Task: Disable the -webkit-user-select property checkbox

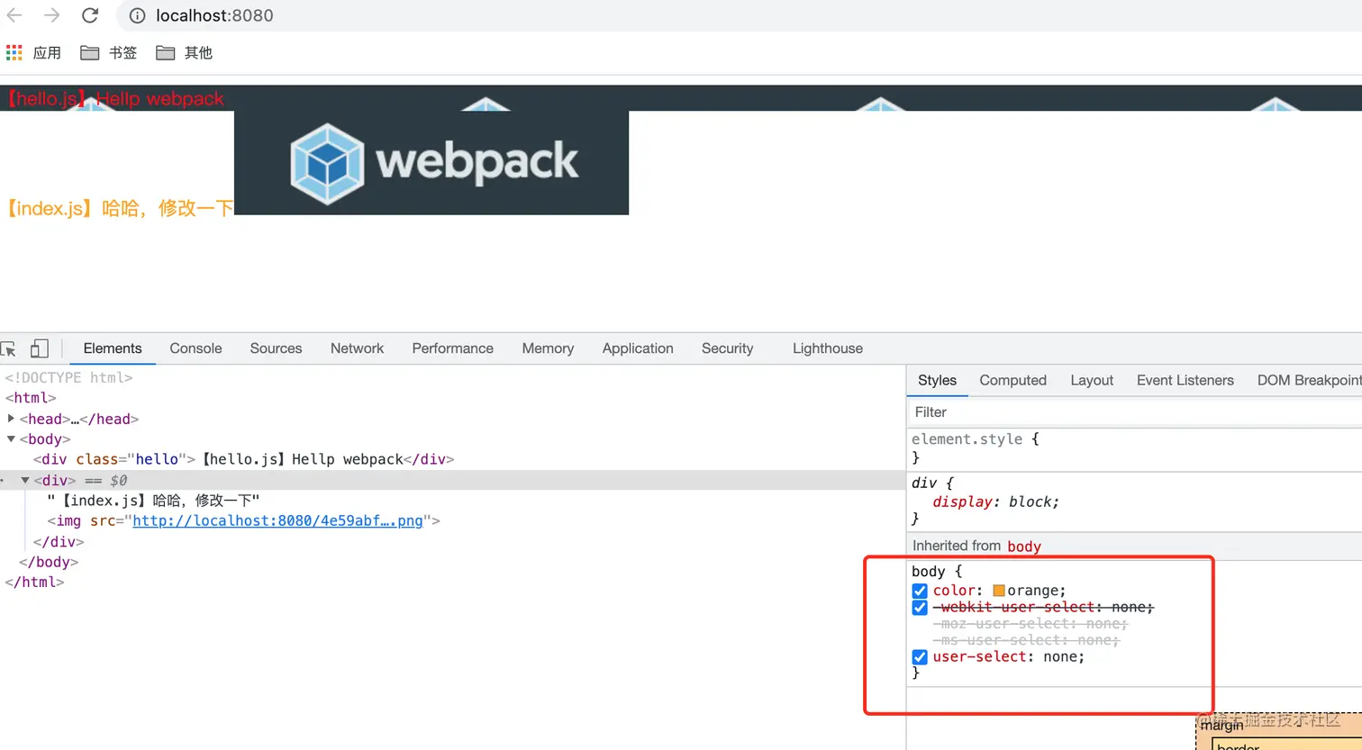Action: pos(920,608)
